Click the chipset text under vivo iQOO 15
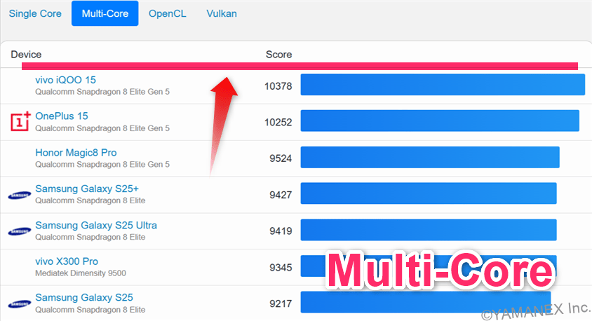This screenshot has width=592, height=321. tap(102, 92)
